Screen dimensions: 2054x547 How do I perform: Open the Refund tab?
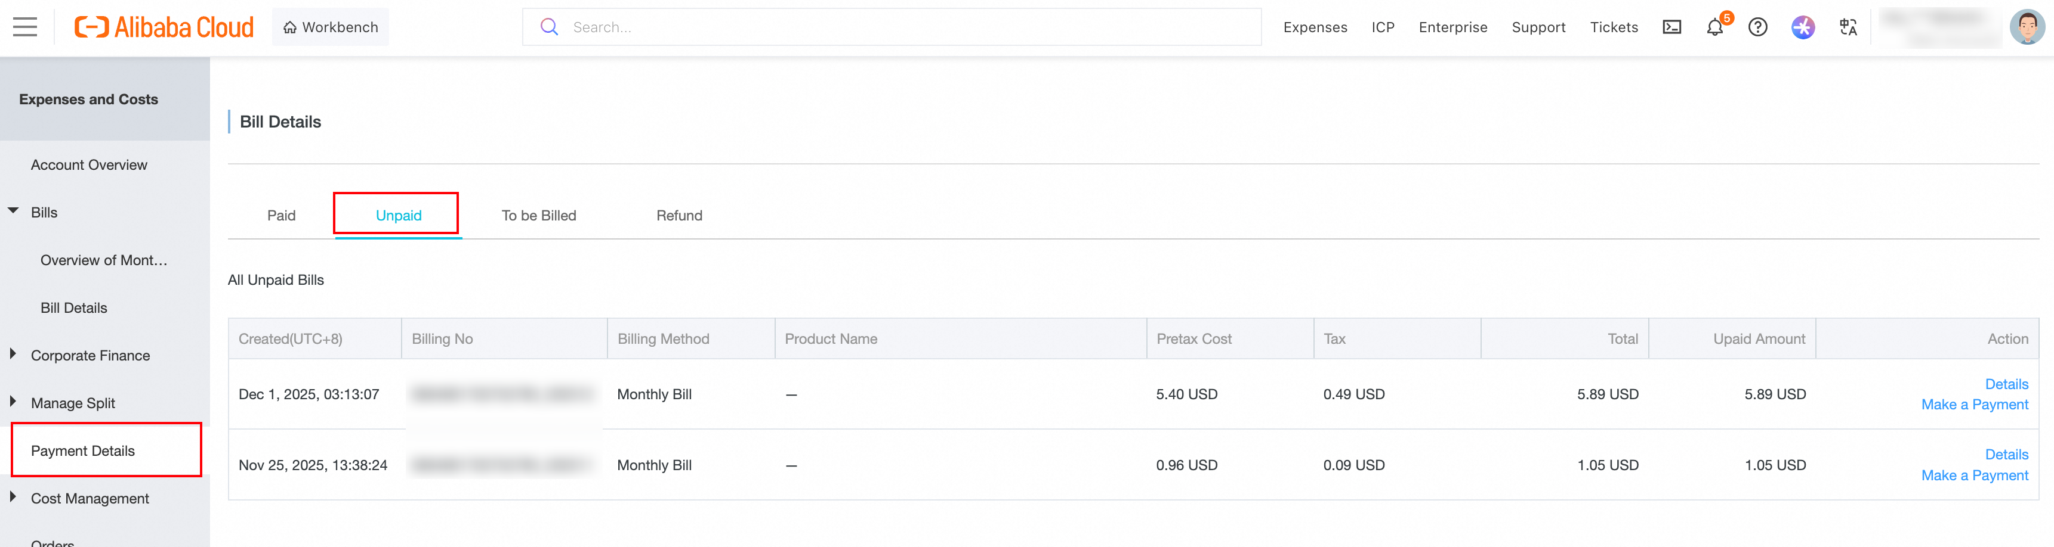point(679,216)
